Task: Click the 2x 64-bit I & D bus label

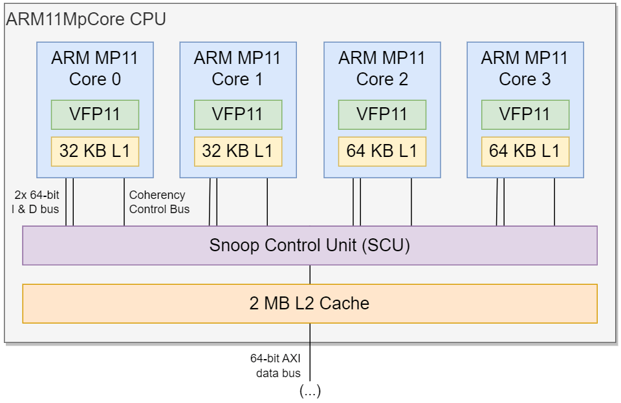Action: pos(35,202)
